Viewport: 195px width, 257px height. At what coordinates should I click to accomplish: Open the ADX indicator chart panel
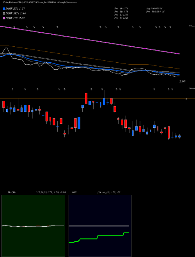(x=100, y=226)
